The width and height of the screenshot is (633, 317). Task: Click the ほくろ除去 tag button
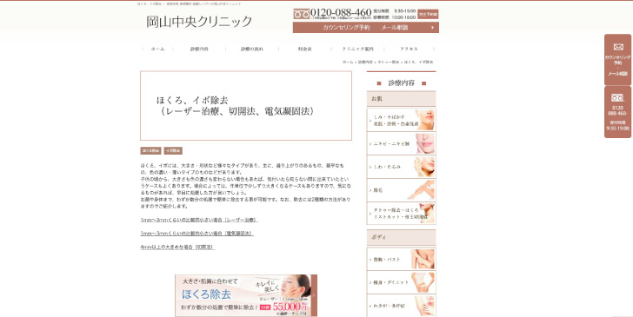(x=151, y=150)
